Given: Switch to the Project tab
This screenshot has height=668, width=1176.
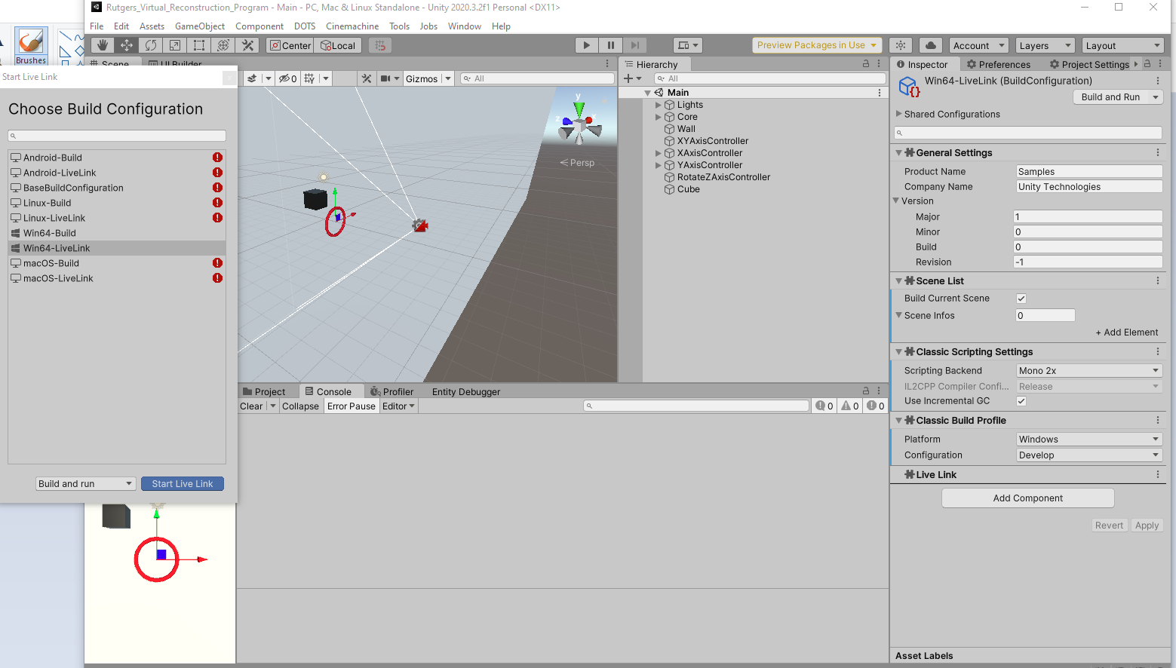Looking at the screenshot, I should click(264, 391).
